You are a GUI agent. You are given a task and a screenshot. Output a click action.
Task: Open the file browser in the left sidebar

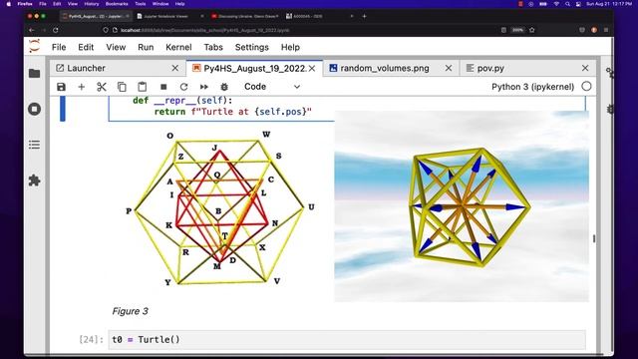click(x=35, y=73)
